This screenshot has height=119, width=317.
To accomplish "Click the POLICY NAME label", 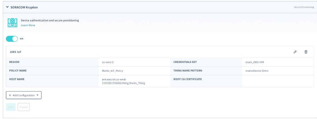I will click(18, 70).
